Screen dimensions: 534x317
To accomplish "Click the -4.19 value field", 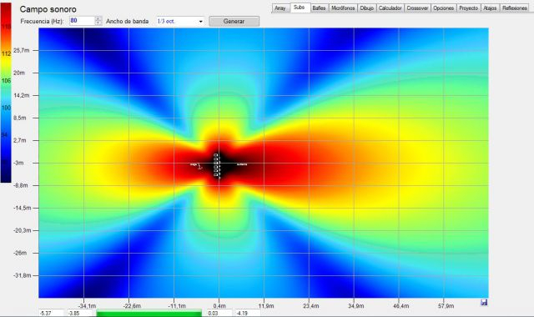I will pos(248,314).
